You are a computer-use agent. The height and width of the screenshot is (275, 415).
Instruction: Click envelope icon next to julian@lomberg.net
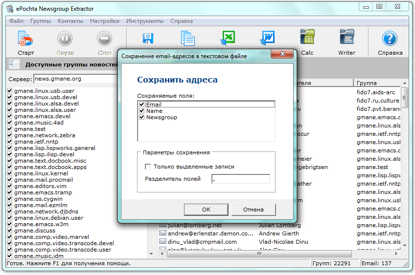tap(162, 225)
